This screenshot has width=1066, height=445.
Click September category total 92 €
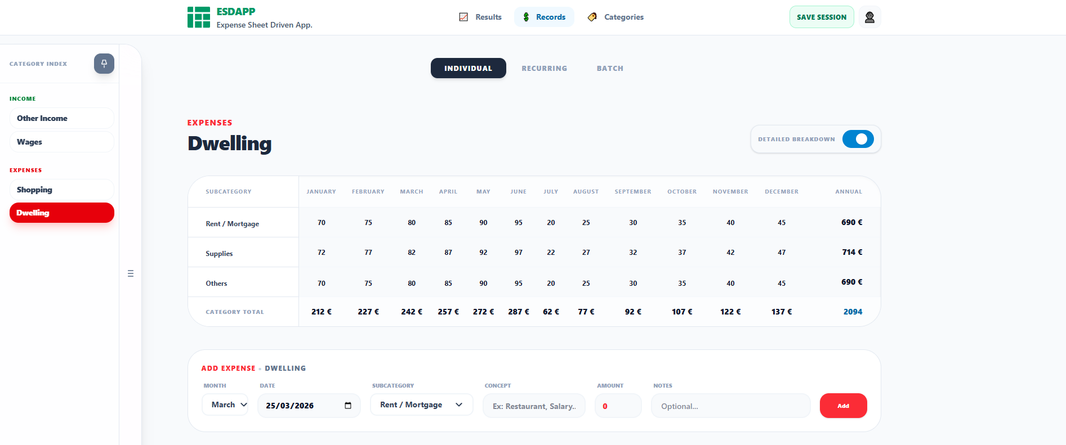pyautogui.click(x=634, y=312)
